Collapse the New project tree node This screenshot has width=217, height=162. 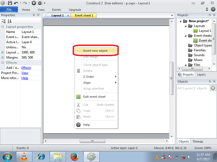(180, 21)
